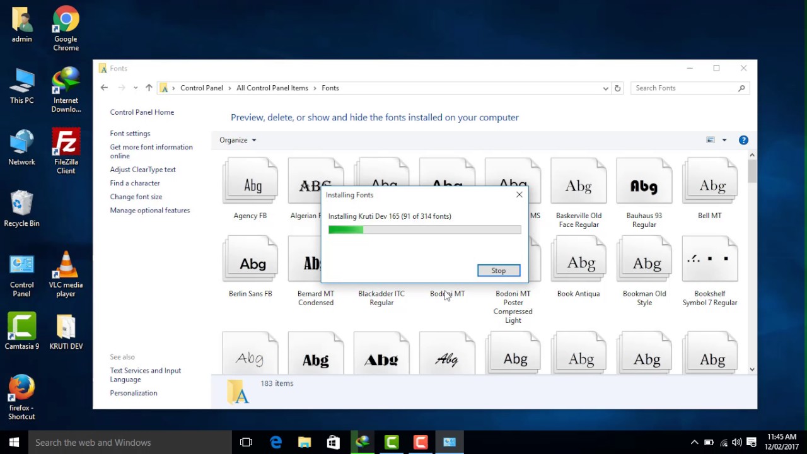Select the Recycle Bin icon
This screenshot has height=454, width=807.
tap(21, 209)
